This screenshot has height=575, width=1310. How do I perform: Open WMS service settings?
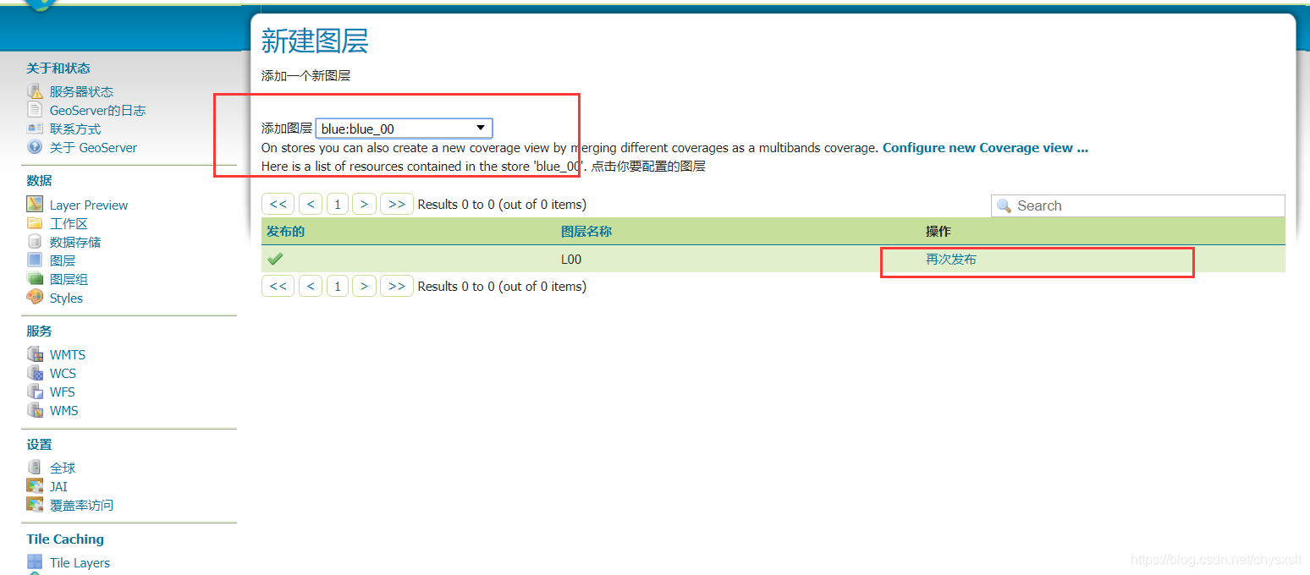pos(63,410)
